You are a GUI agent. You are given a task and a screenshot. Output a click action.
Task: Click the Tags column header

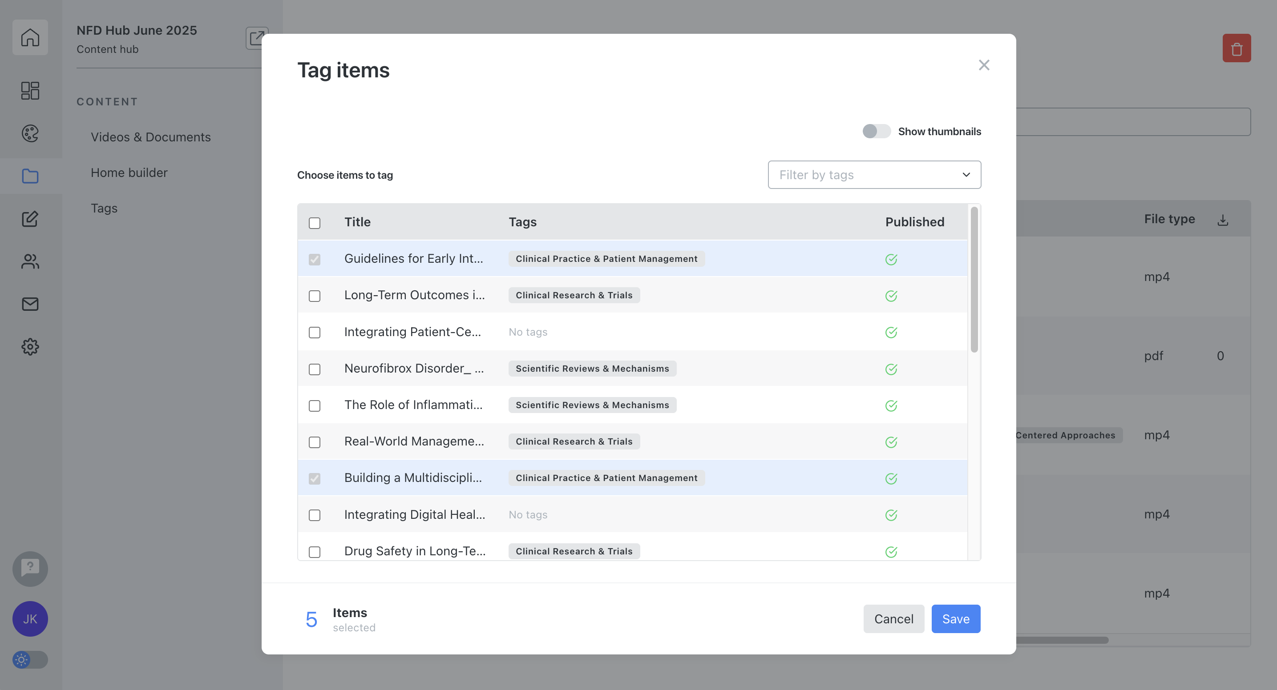522,222
